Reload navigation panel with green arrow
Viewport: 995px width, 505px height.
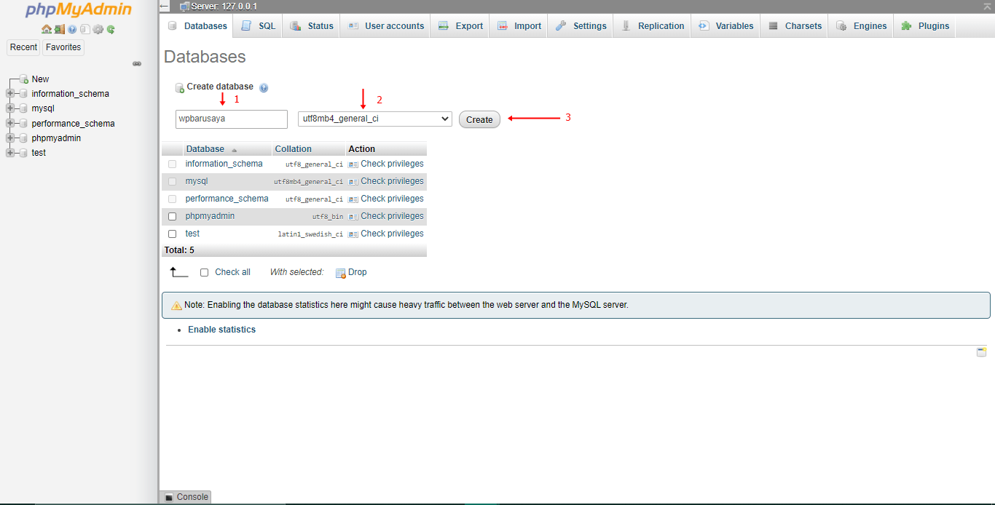[111, 30]
